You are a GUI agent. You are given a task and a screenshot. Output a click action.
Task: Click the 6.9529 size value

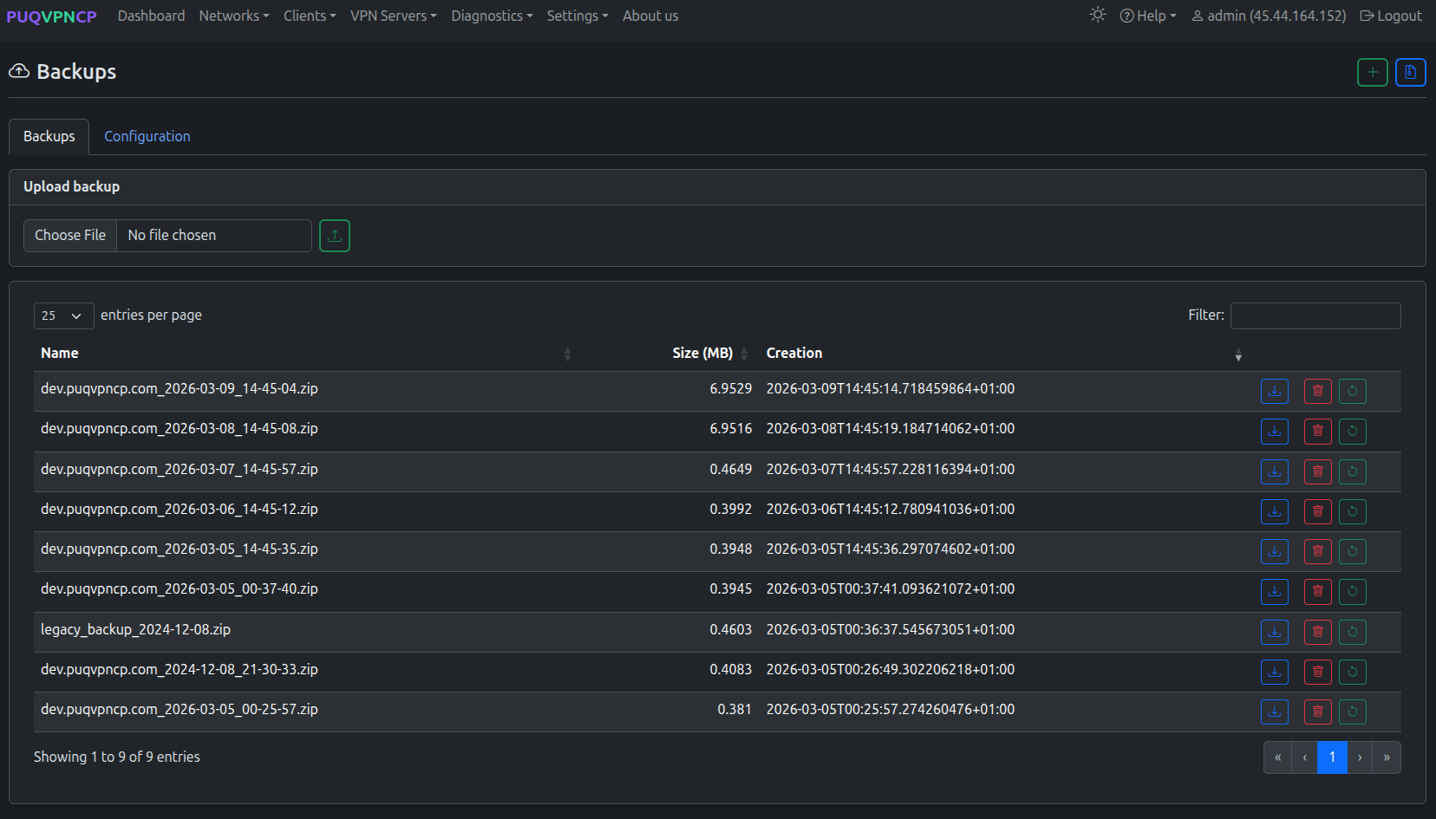coord(731,388)
